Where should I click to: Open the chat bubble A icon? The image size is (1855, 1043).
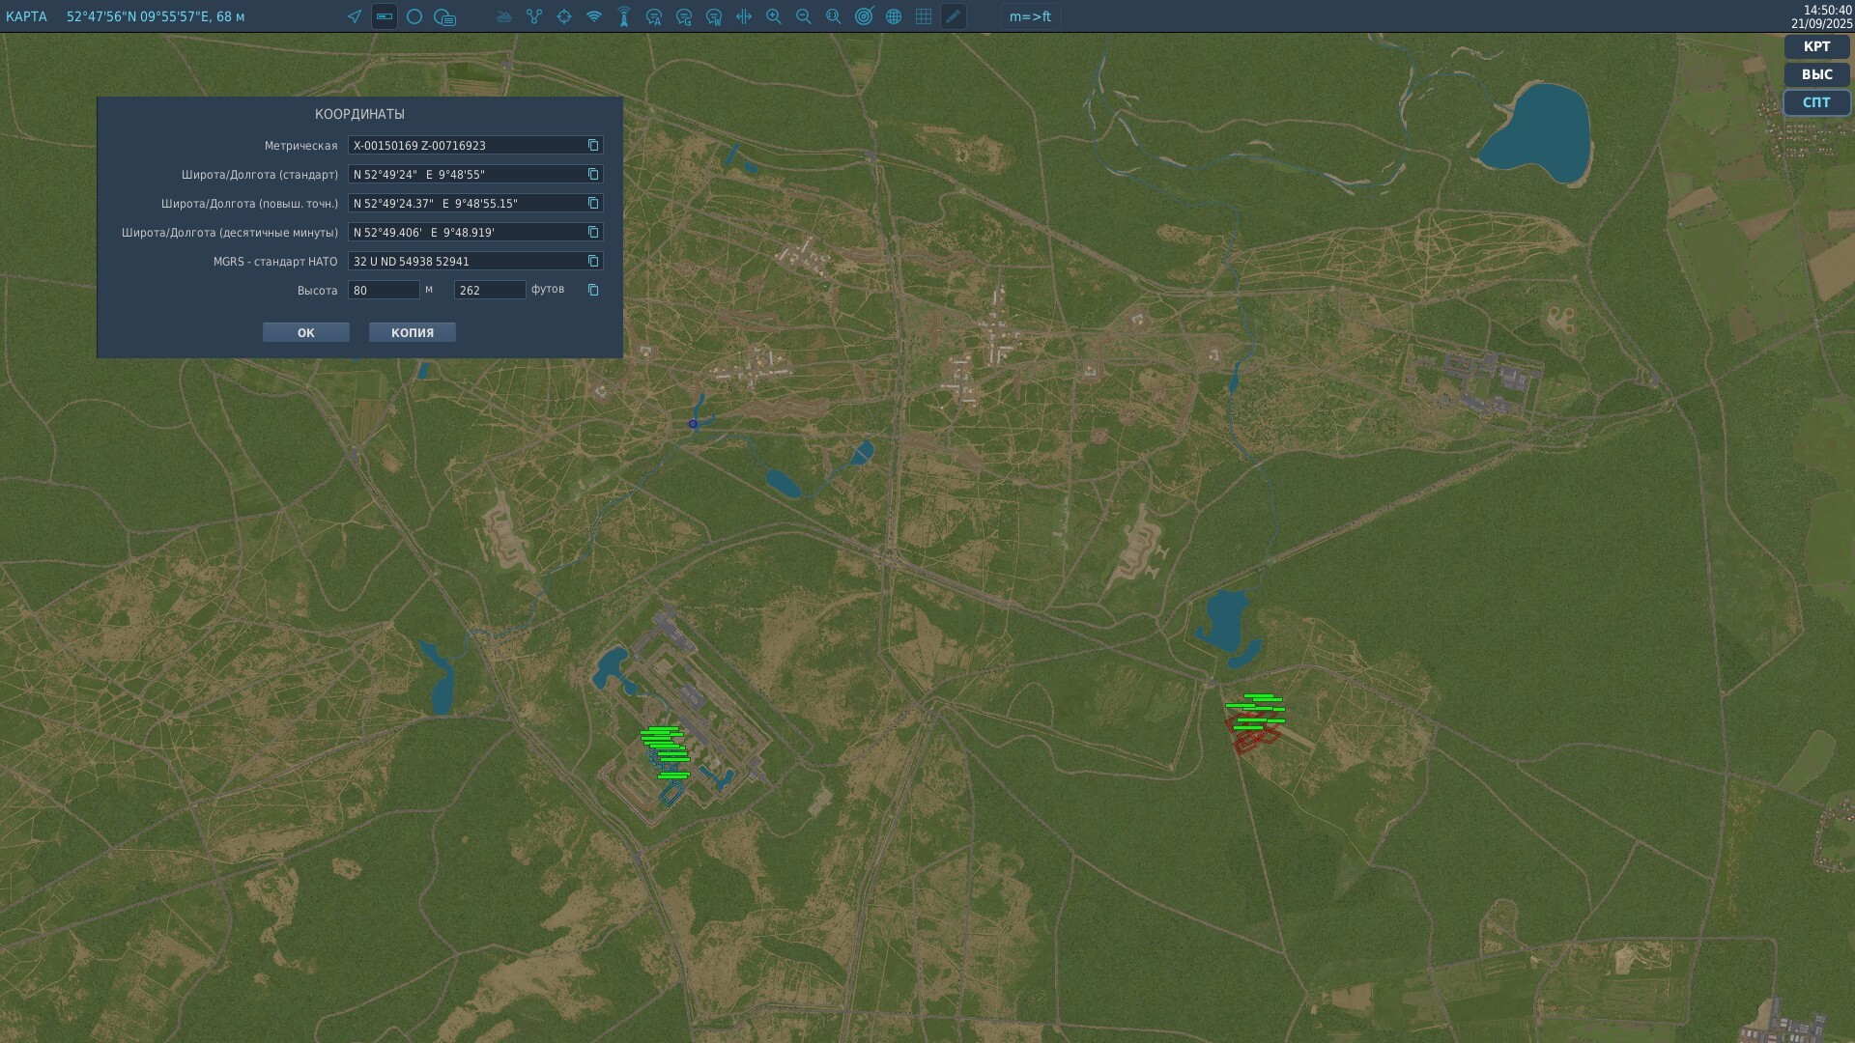pos(654,16)
